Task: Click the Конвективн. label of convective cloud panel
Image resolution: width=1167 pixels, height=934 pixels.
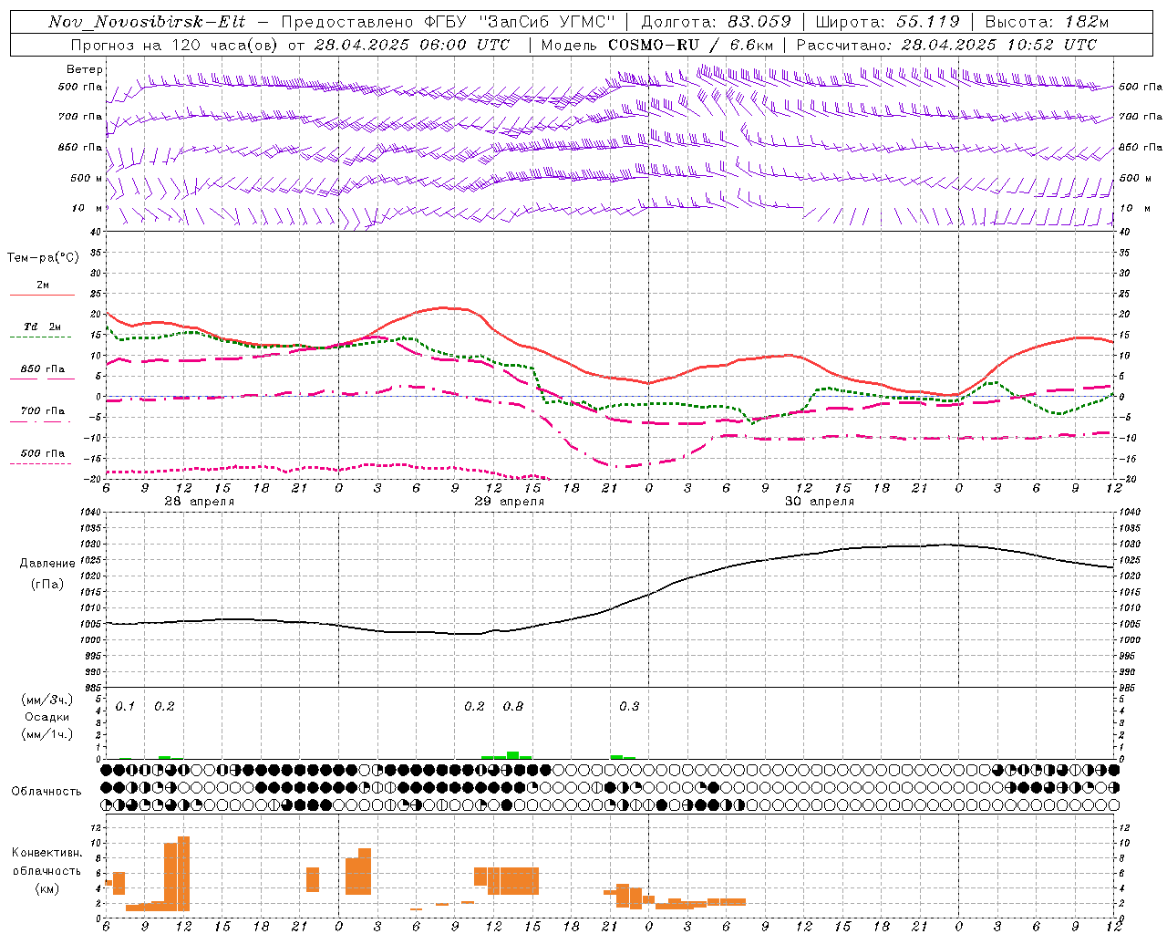Action: click(46, 853)
